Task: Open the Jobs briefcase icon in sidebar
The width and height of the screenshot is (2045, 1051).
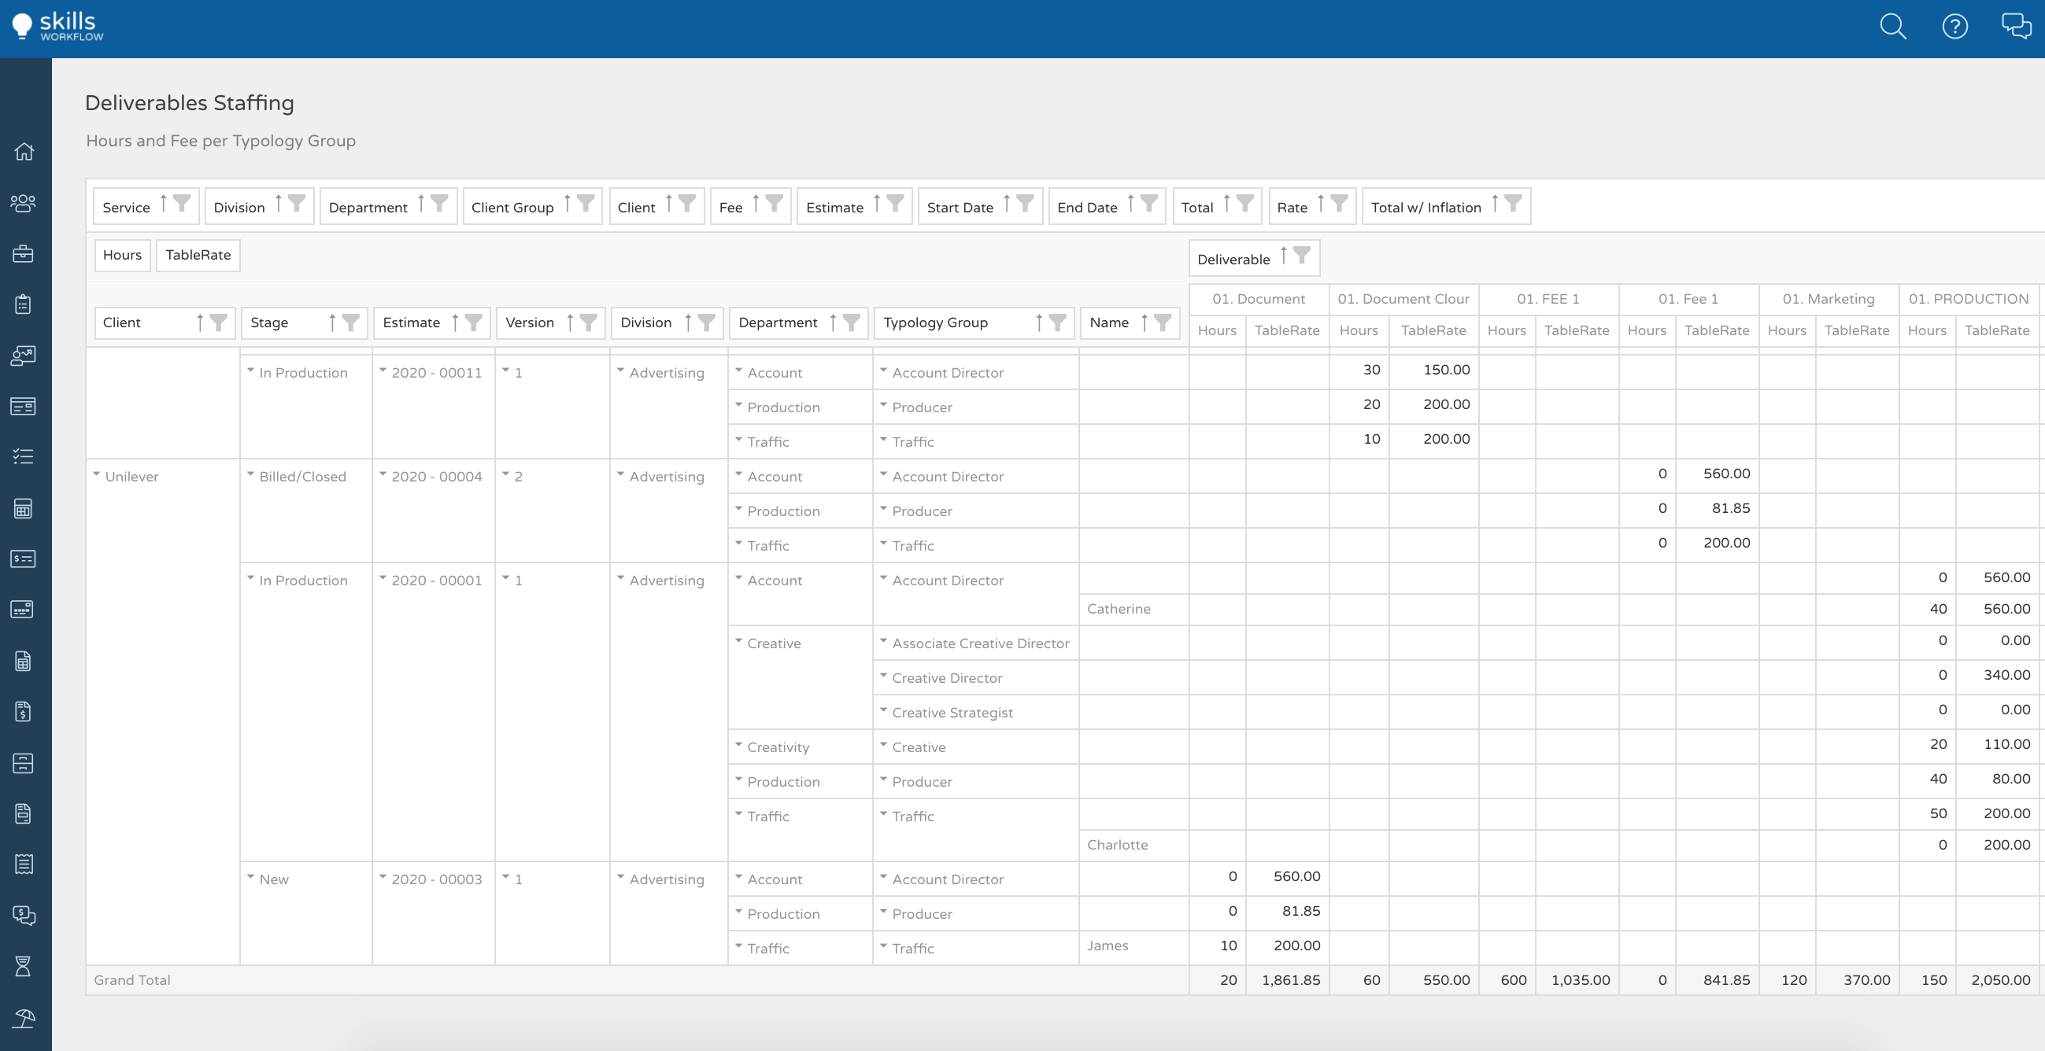Action: click(24, 253)
